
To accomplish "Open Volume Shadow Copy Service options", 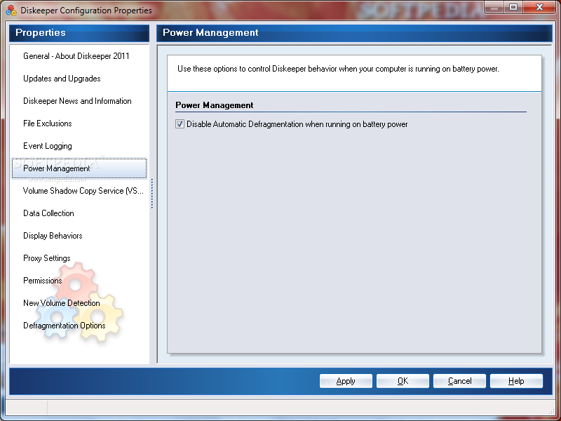I will pos(83,191).
